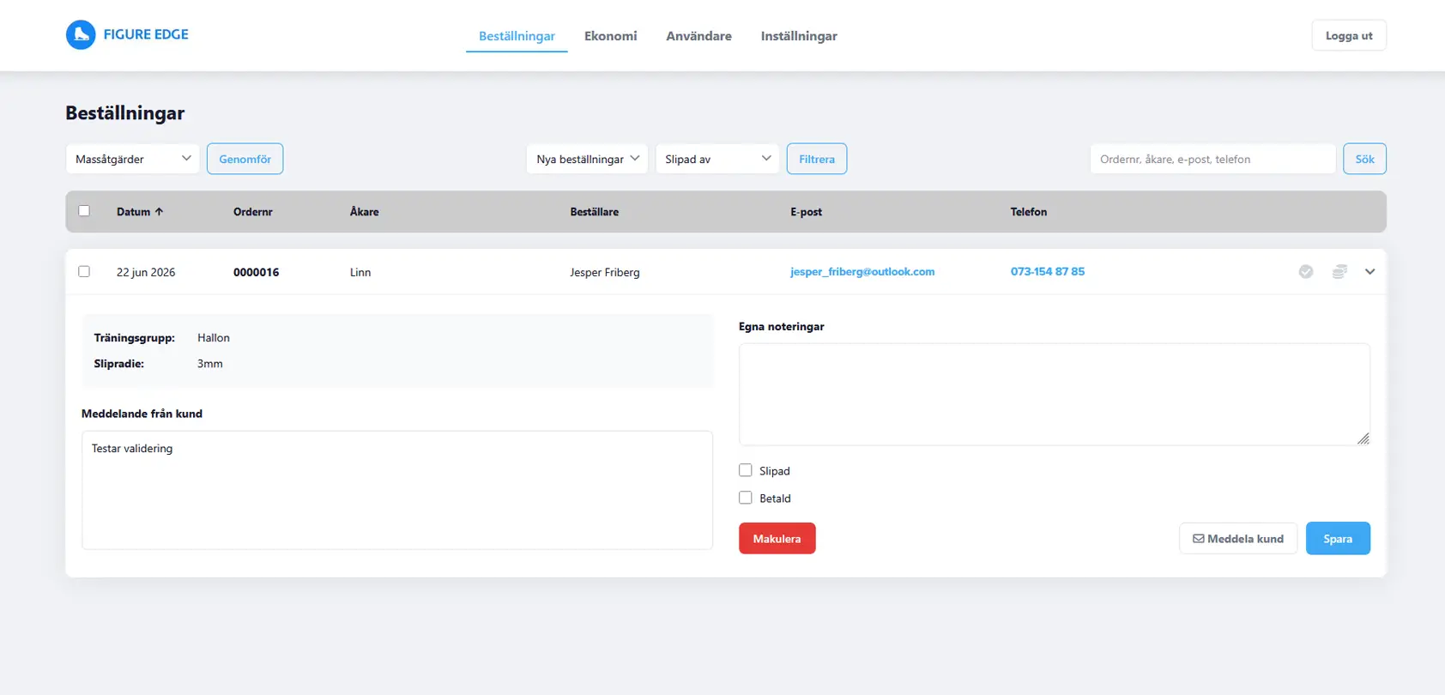Open the Slipad av dropdown
Screen dimensions: 1445x695
[717, 159]
